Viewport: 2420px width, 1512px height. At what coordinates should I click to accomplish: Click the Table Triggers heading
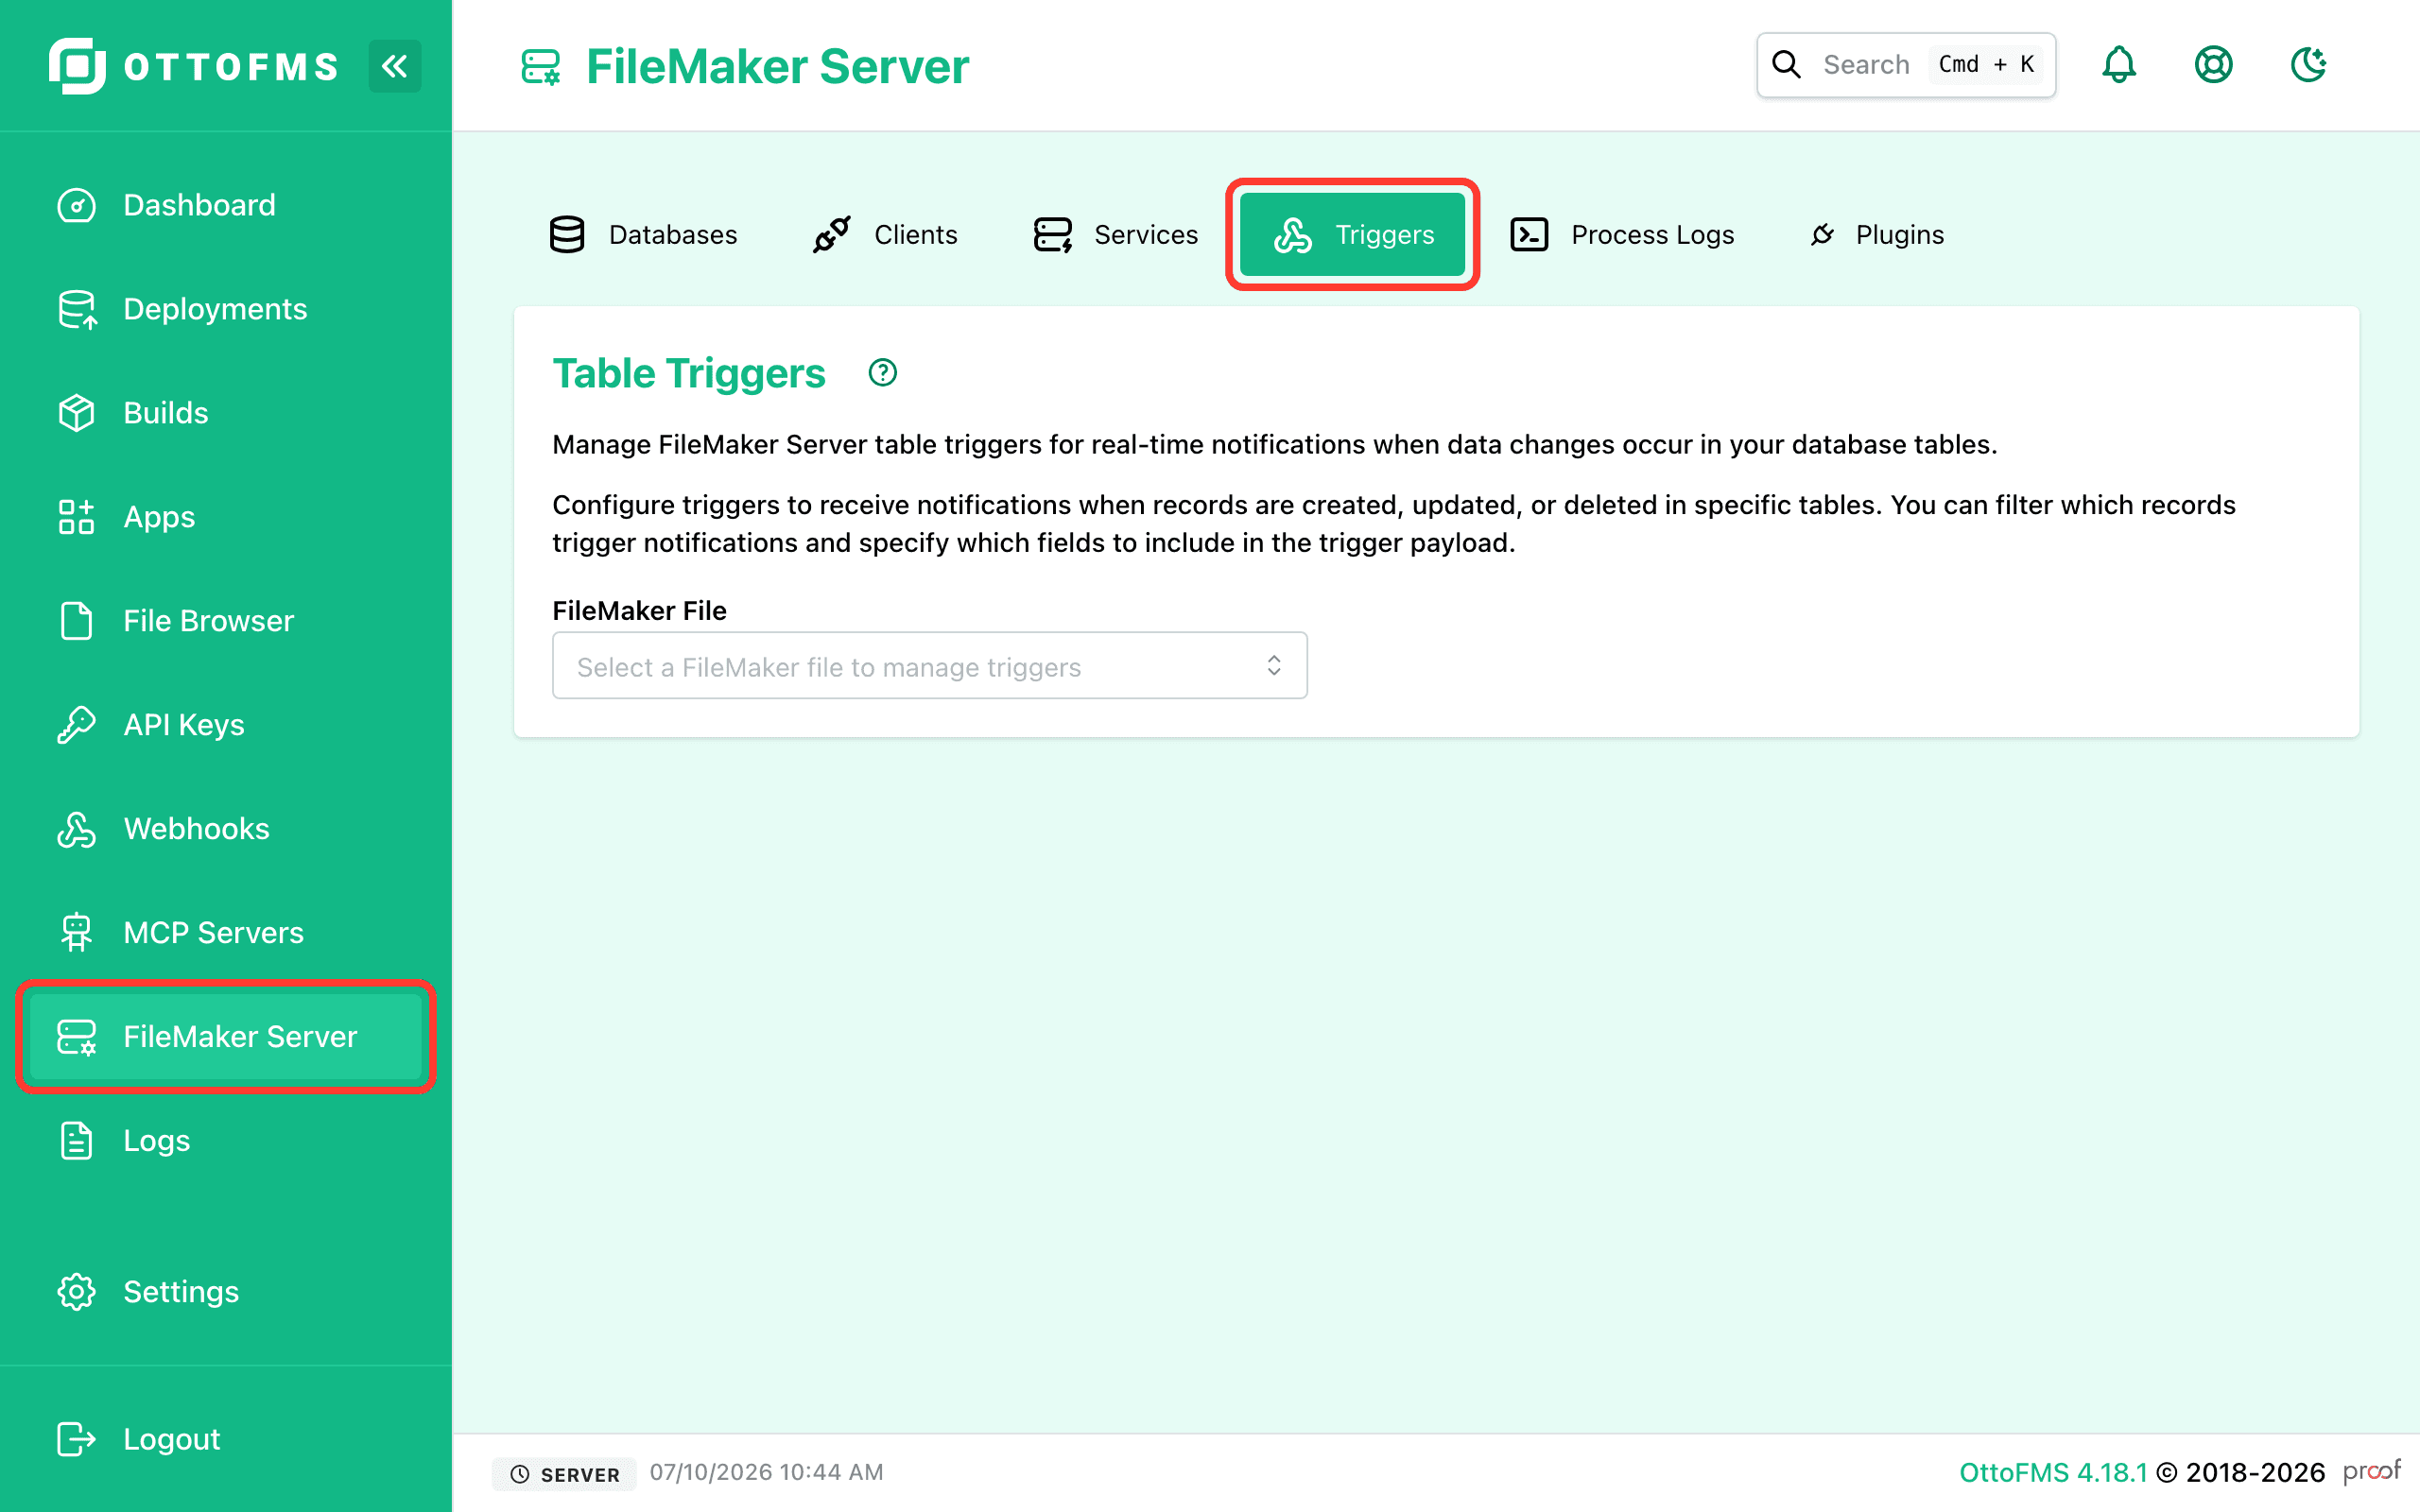point(689,373)
